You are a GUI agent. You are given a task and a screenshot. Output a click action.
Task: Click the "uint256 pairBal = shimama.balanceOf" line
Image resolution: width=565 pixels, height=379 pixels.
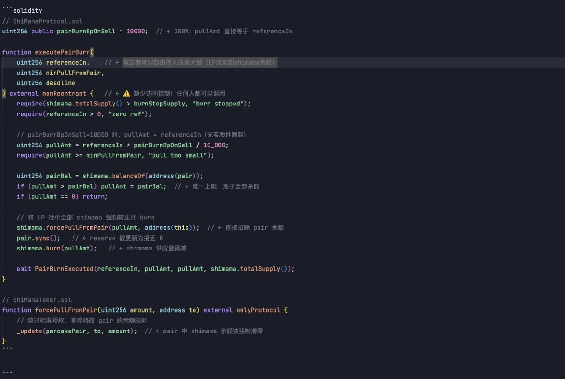[x=110, y=176]
